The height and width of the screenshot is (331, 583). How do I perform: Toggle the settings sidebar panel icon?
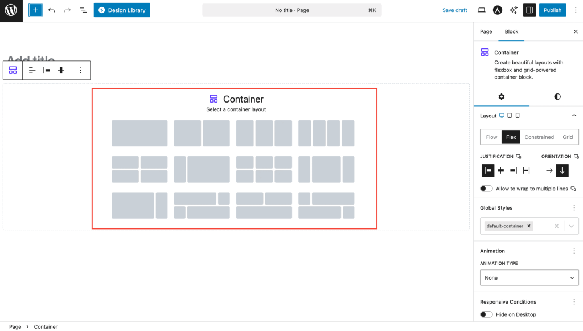coord(529,10)
